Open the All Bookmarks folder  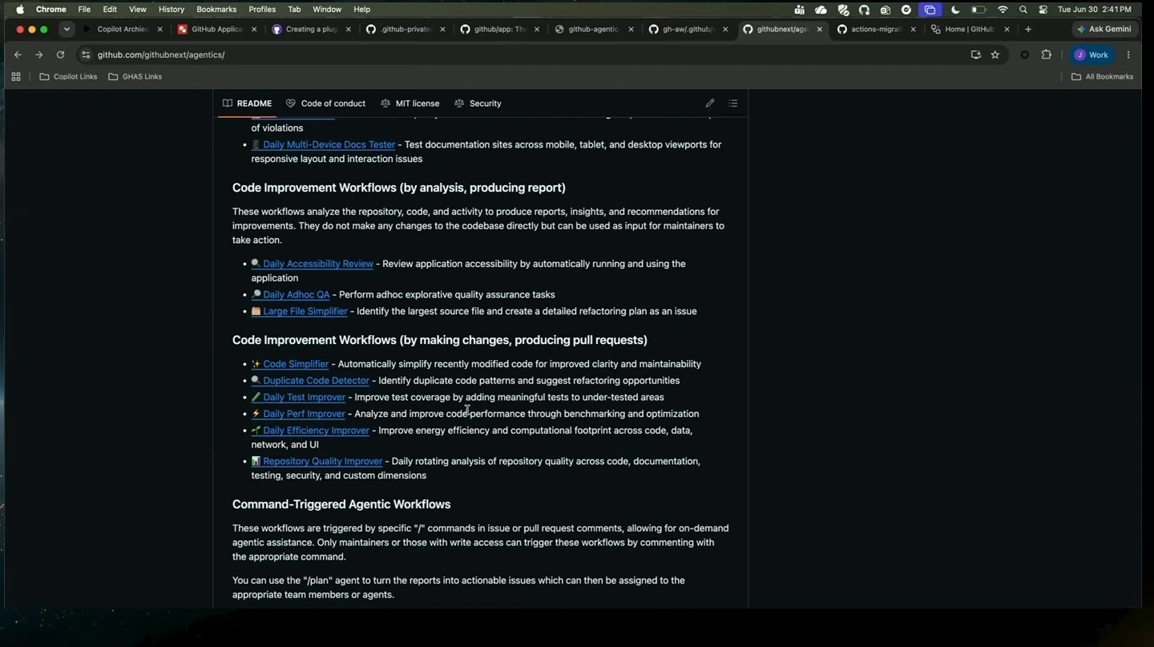[1102, 77]
